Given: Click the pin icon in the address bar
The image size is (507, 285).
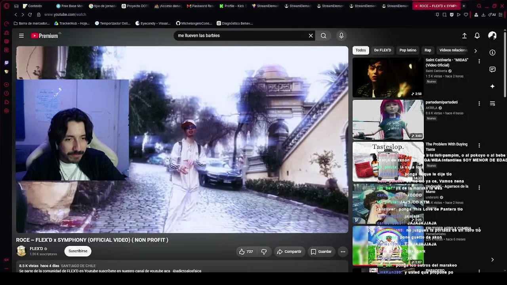Looking at the screenshot, I should click(437, 15).
